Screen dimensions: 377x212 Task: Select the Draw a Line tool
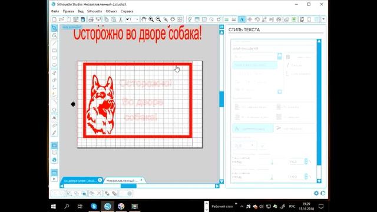pos(54,43)
